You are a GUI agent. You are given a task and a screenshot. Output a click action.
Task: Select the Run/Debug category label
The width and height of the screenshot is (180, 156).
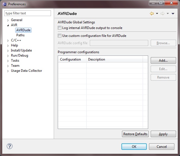19,55
